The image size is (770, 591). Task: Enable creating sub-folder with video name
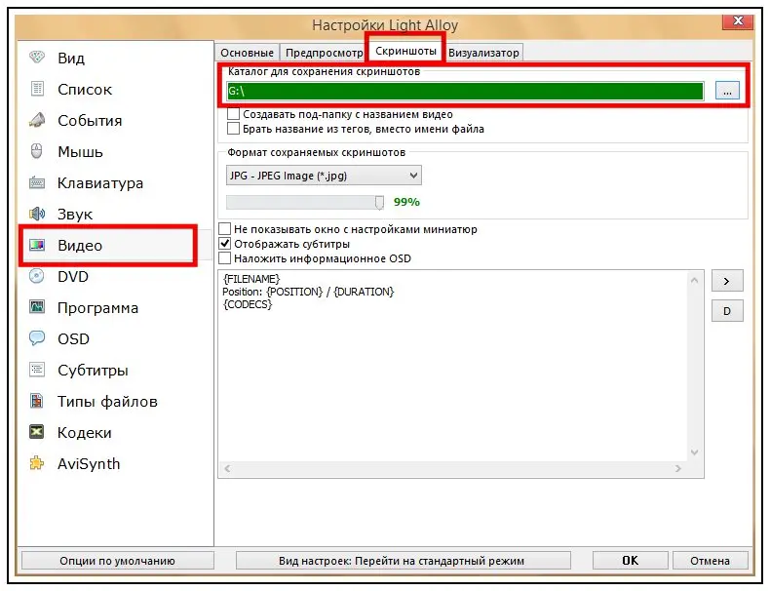point(233,114)
